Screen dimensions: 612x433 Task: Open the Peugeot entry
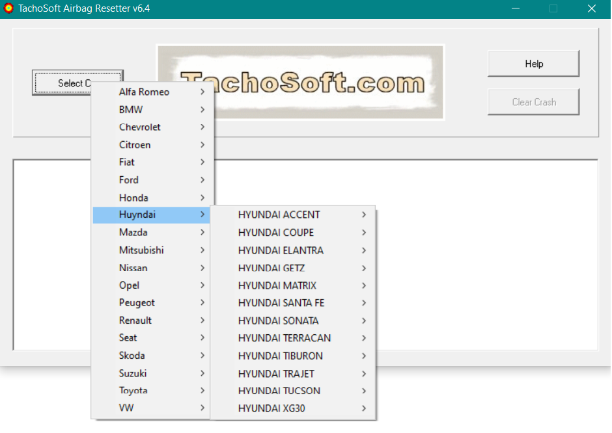coord(152,303)
